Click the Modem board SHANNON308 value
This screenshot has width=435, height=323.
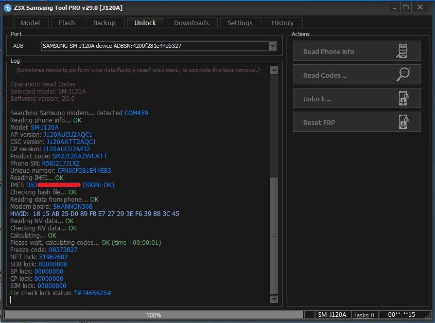coord(73,207)
